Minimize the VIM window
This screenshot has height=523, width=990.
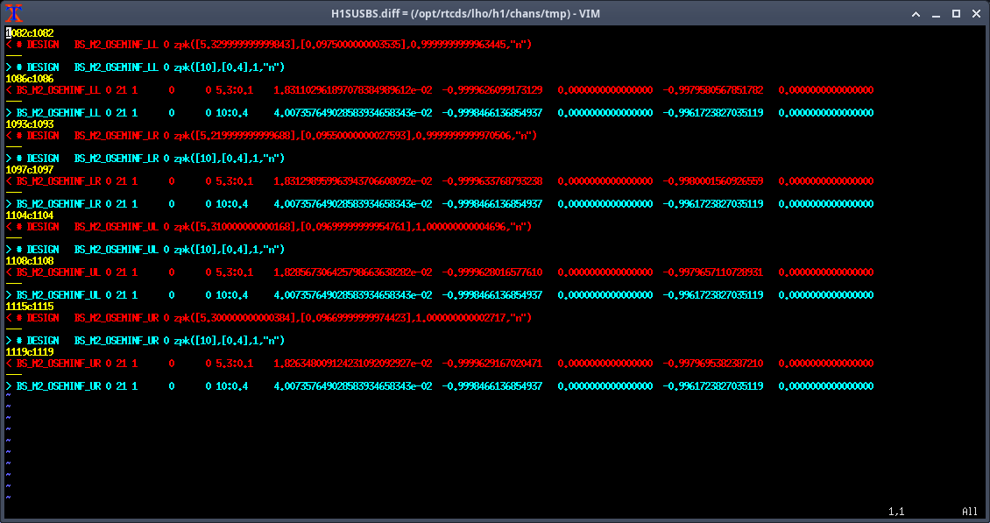tap(935, 13)
